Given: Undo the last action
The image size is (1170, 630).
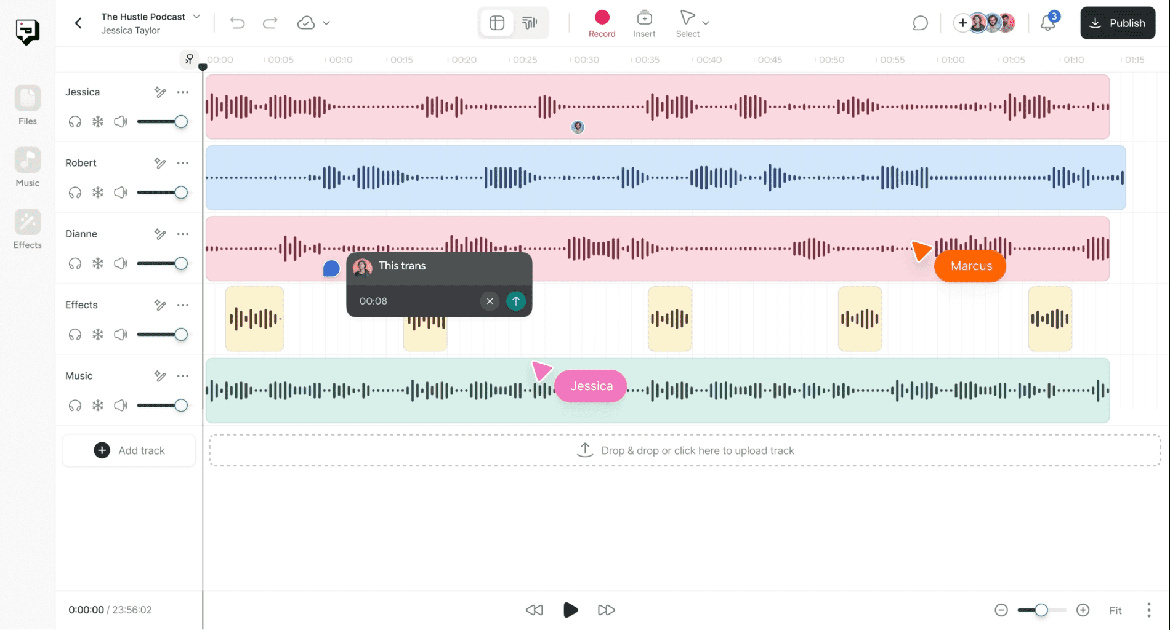Looking at the screenshot, I should click(237, 23).
